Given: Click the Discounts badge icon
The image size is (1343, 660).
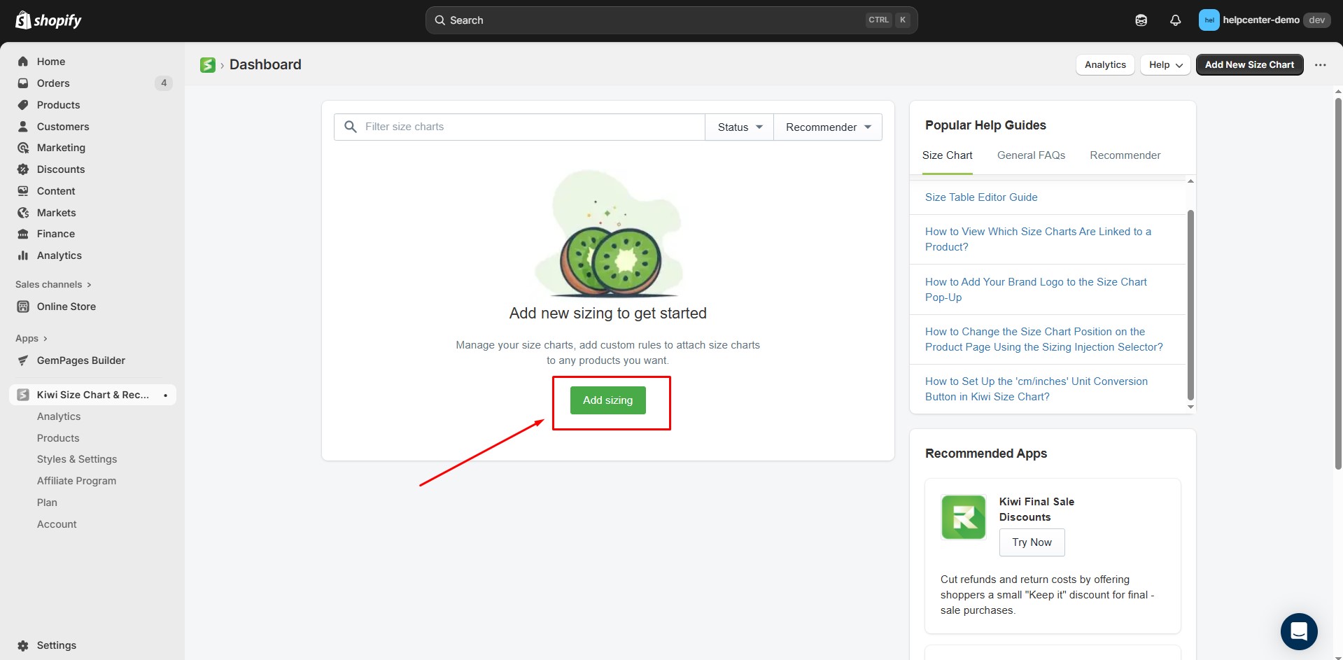Looking at the screenshot, I should point(23,169).
